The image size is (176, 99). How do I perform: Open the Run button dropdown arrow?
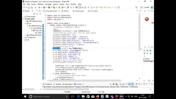(46, 7)
